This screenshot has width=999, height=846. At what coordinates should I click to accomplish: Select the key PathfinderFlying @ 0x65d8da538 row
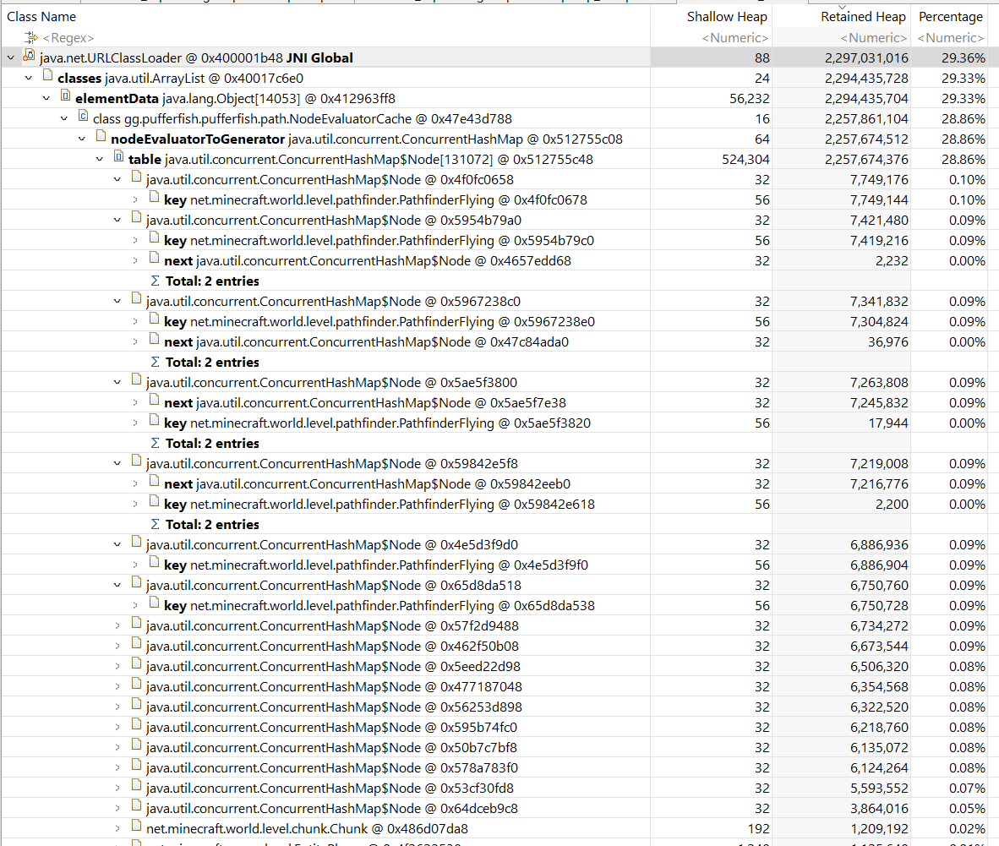coord(380,605)
